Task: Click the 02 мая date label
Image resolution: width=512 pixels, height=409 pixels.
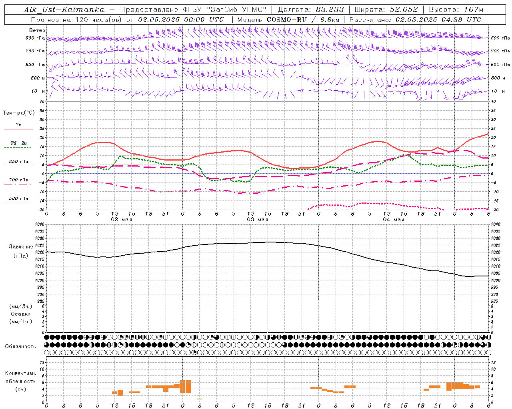Action: pos(121,220)
